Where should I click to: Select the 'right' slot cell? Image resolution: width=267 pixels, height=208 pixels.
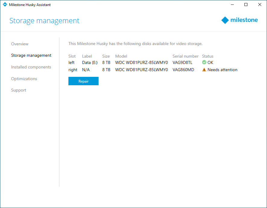click(73, 70)
